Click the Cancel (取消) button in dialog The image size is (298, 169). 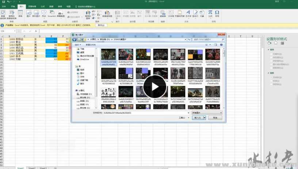pyautogui.click(x=215, y=118)
